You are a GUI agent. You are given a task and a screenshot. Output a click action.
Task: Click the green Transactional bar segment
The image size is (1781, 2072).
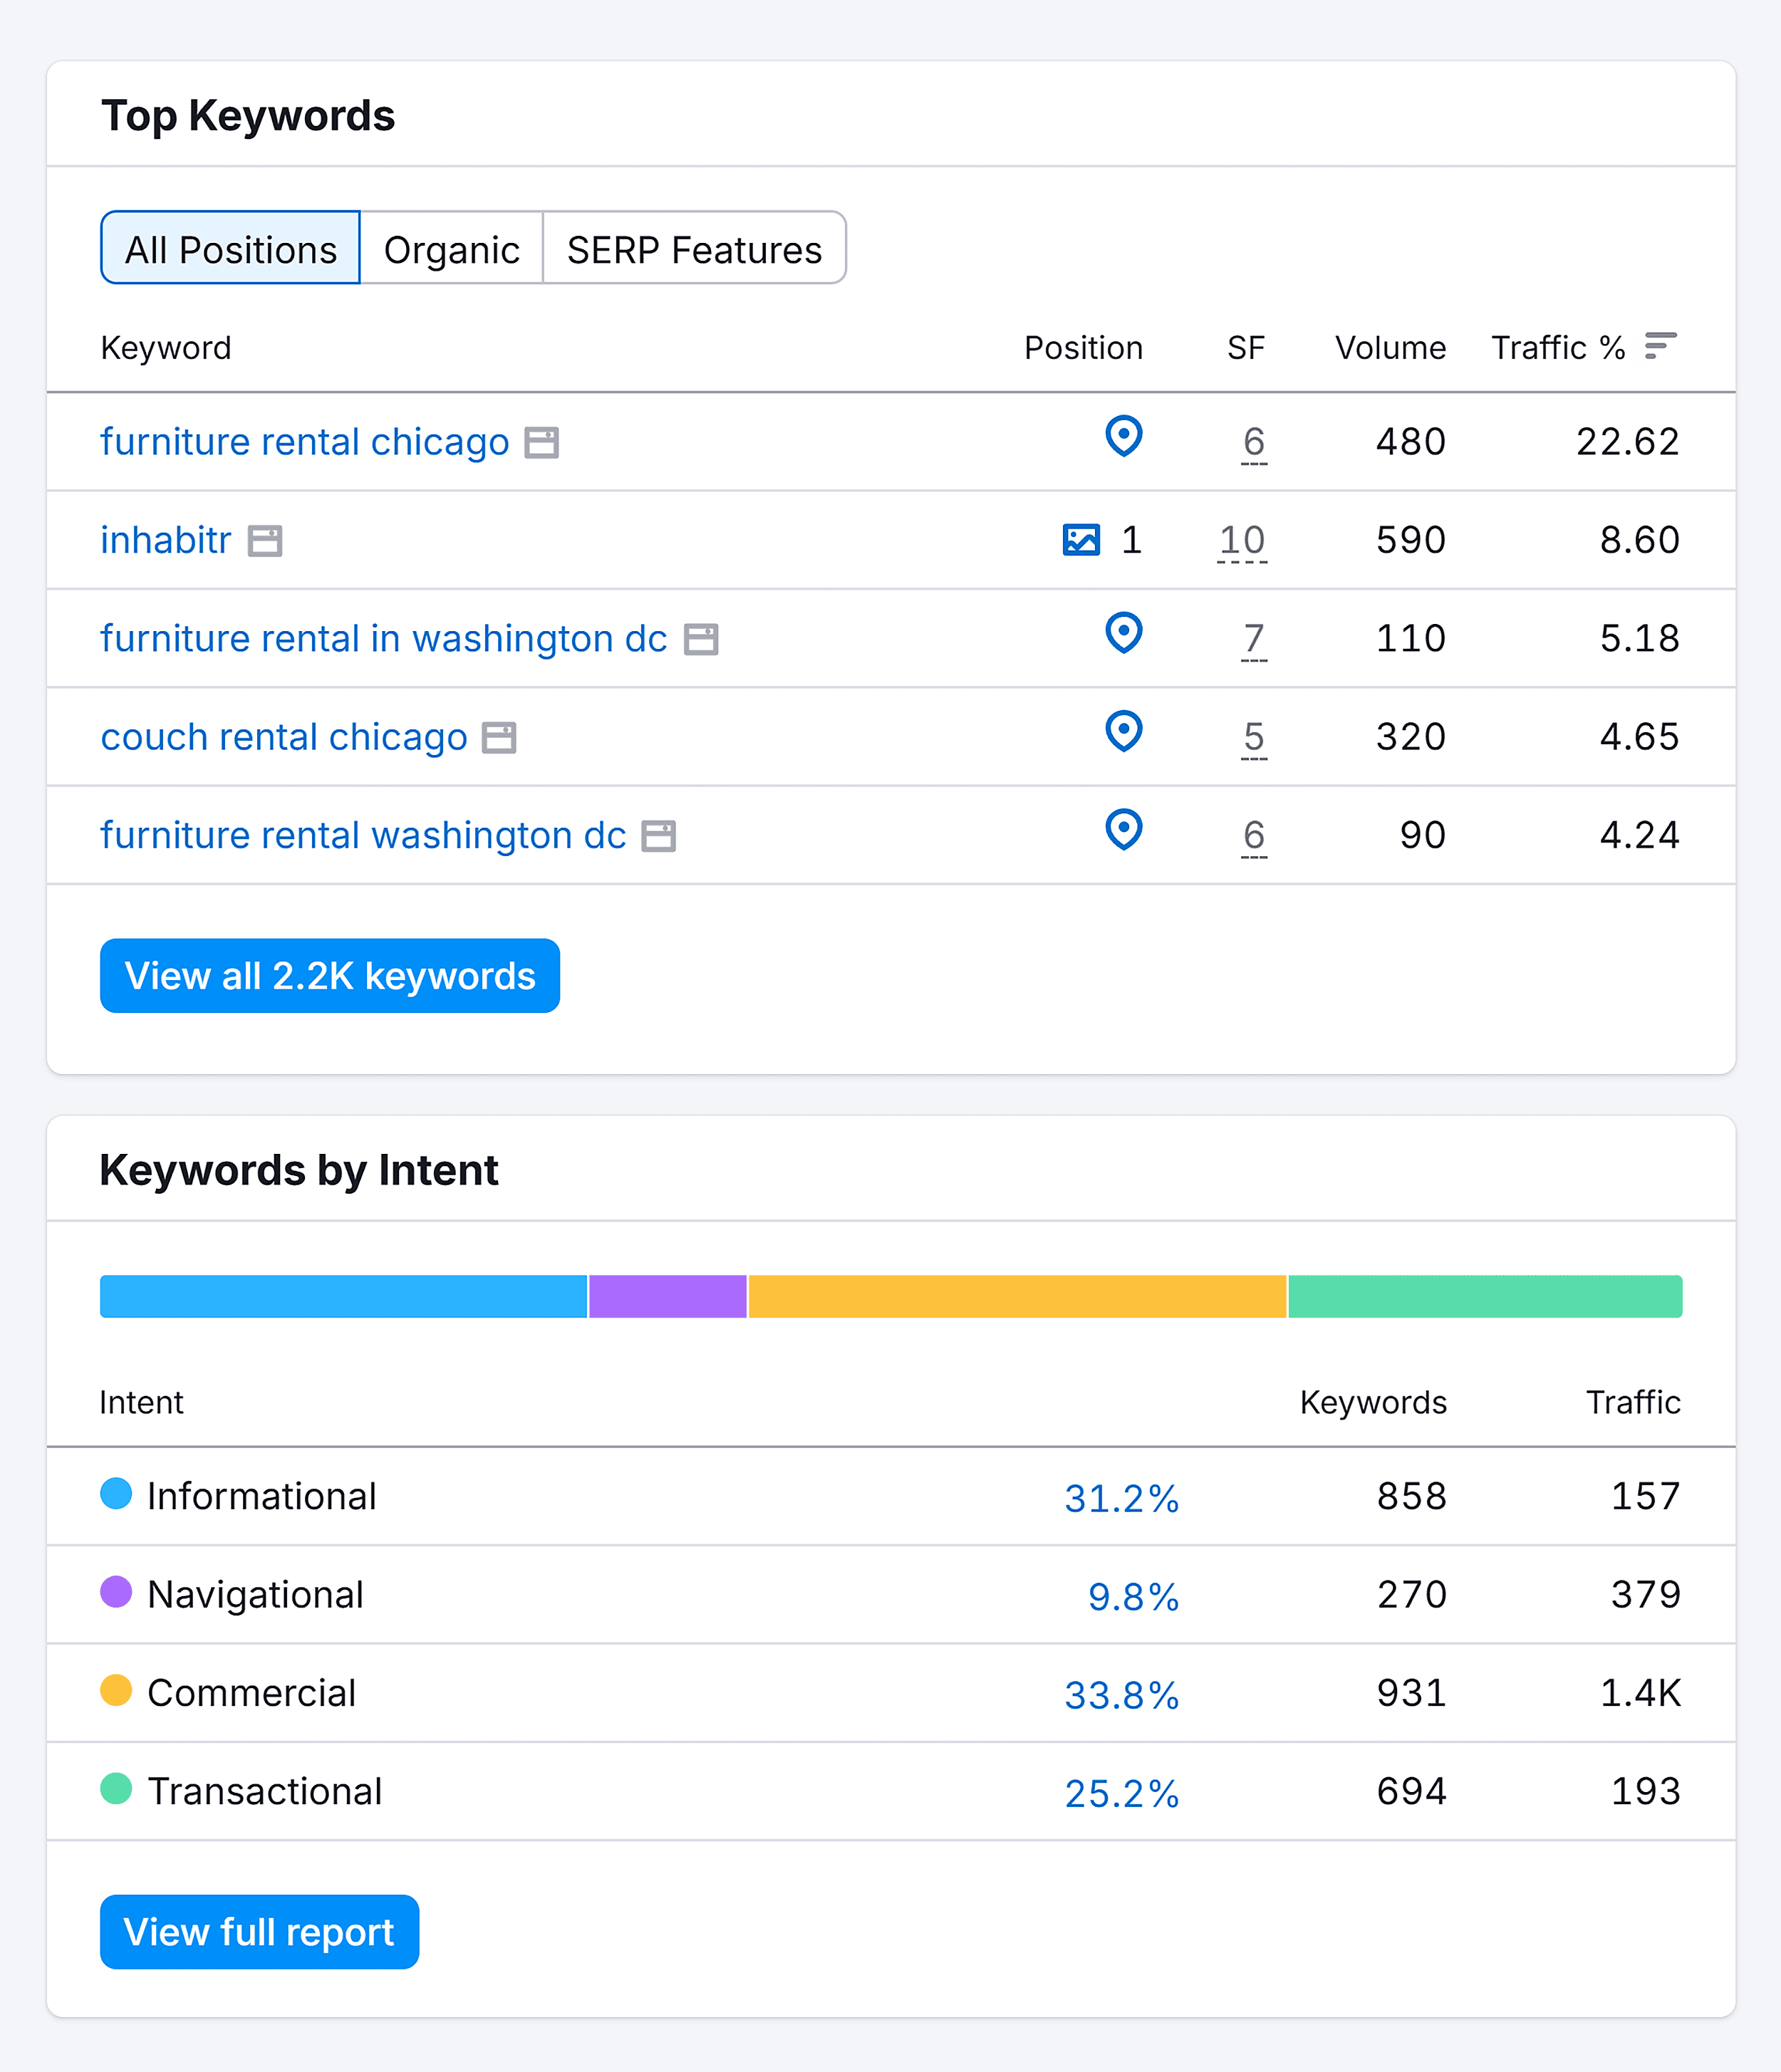[1484, 1297]
